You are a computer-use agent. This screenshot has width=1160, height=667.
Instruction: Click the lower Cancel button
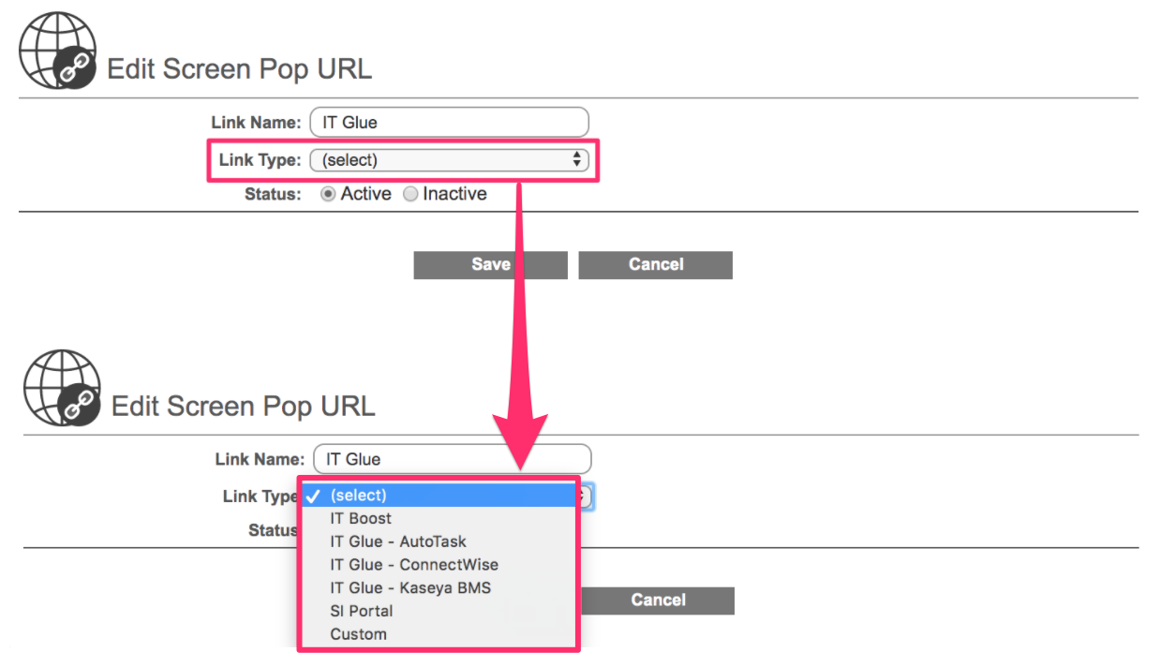tap(658, 600)
